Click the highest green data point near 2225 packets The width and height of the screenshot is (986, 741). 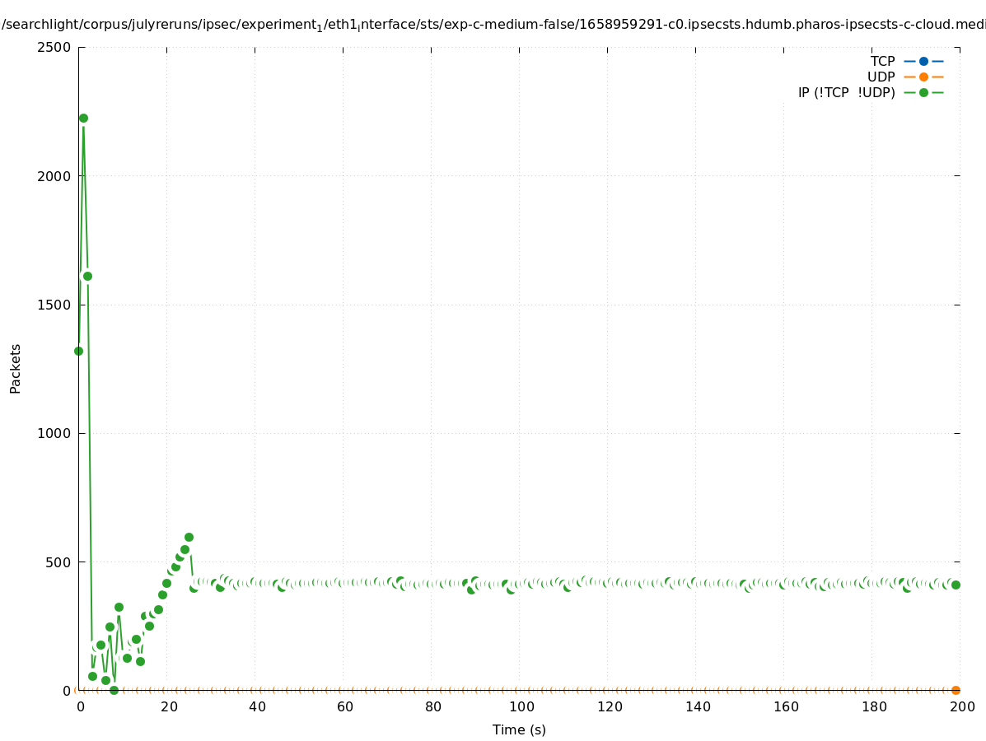tap(83, 118)
